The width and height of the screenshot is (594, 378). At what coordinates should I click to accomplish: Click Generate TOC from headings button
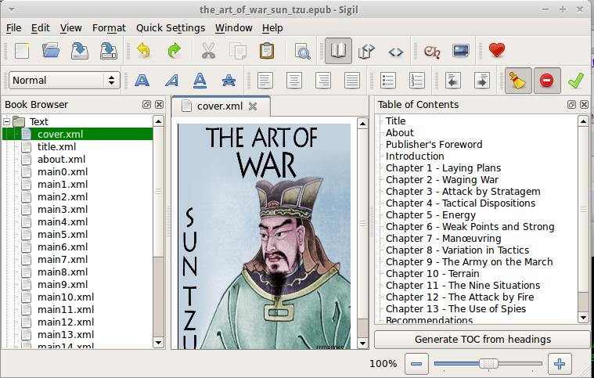[x=482, y=339]
